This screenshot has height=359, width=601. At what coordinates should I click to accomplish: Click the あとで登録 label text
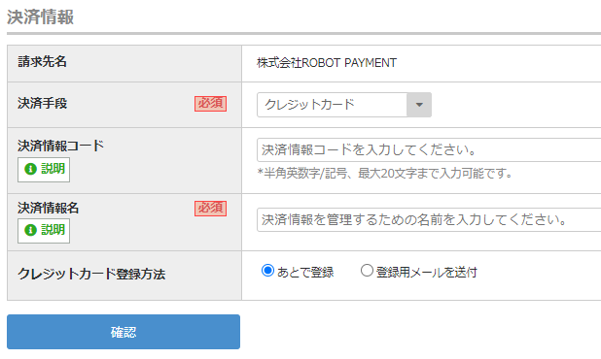(x=305, y=273)
